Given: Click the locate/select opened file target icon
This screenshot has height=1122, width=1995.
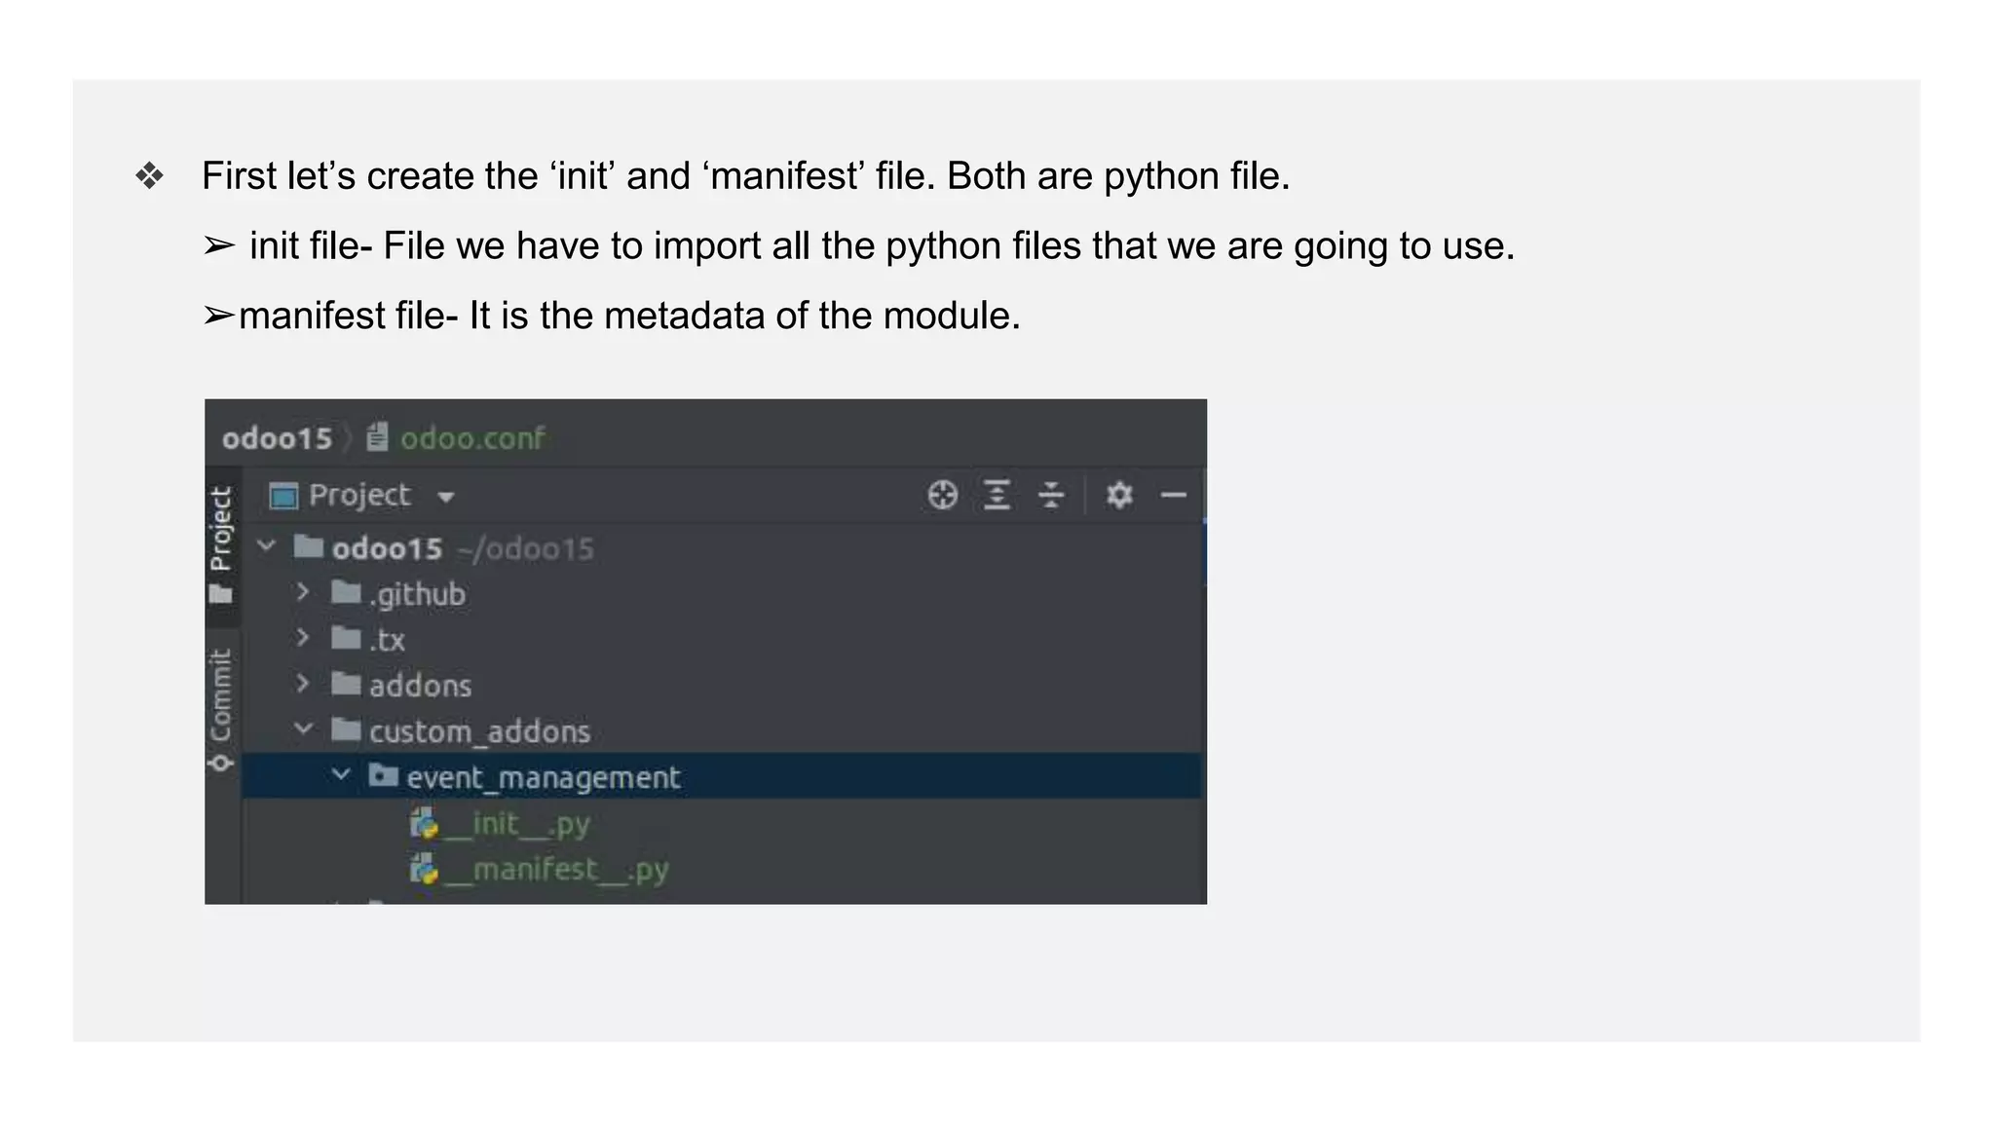Looking at the screenshot, I should coord(942,495).
